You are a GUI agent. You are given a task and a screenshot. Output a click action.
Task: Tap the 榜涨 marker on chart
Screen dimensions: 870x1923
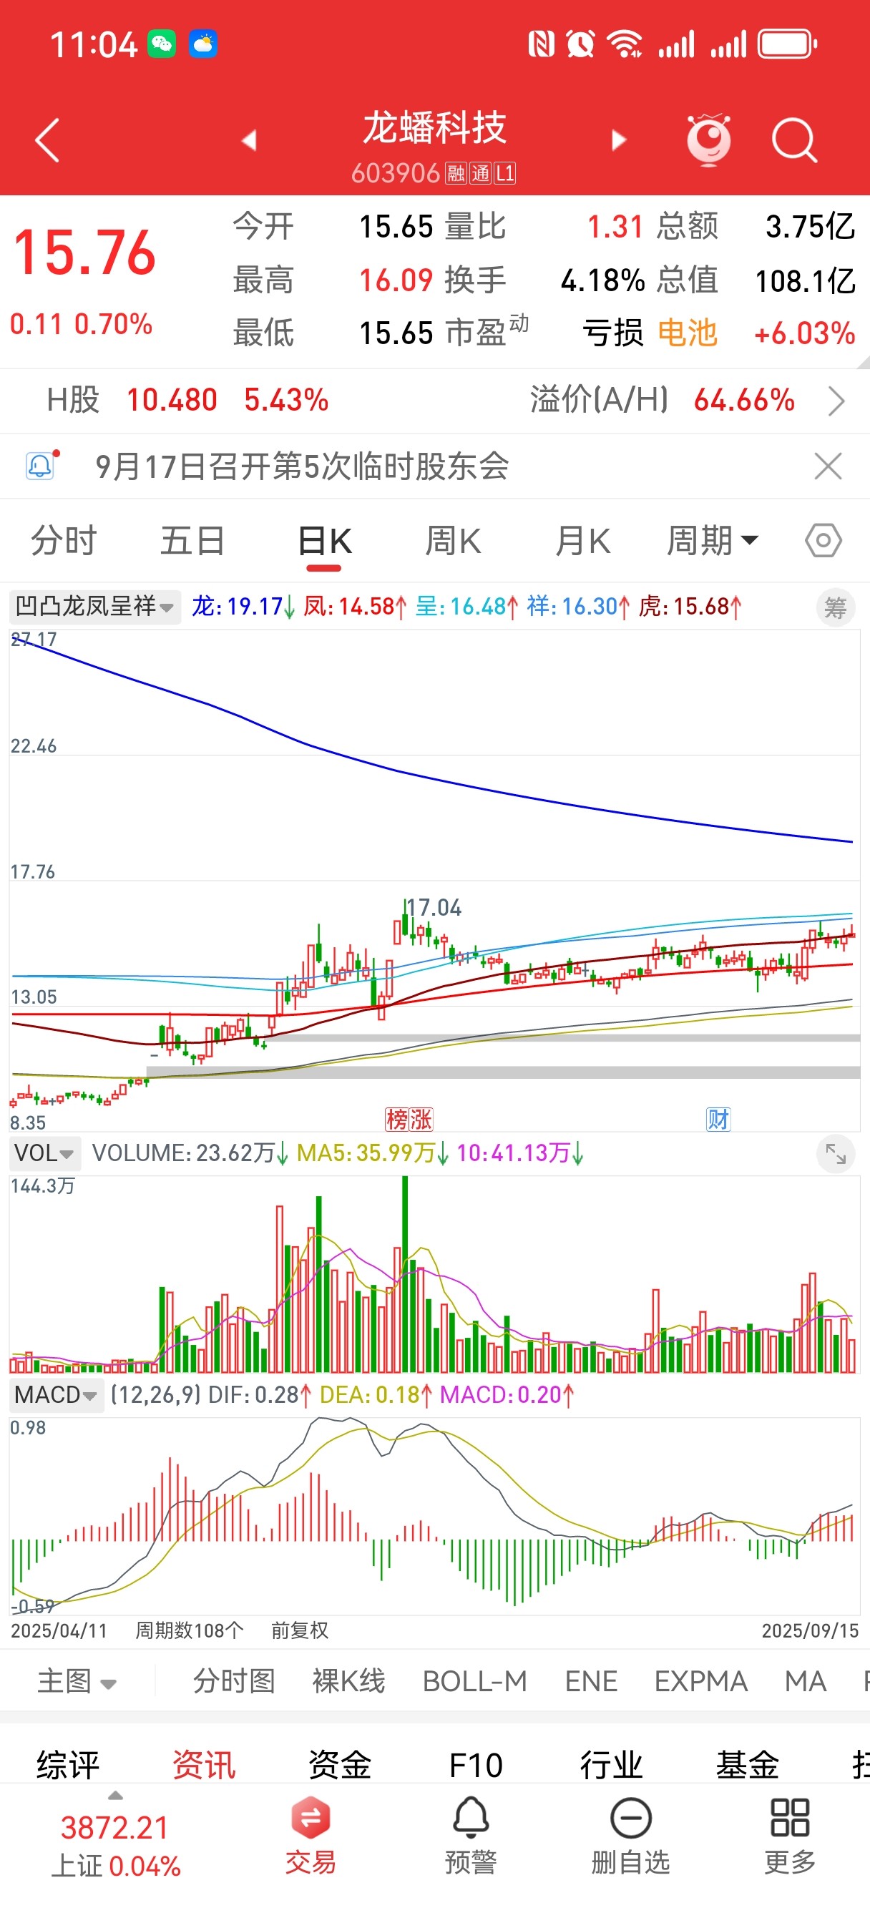click(409, 1119)
